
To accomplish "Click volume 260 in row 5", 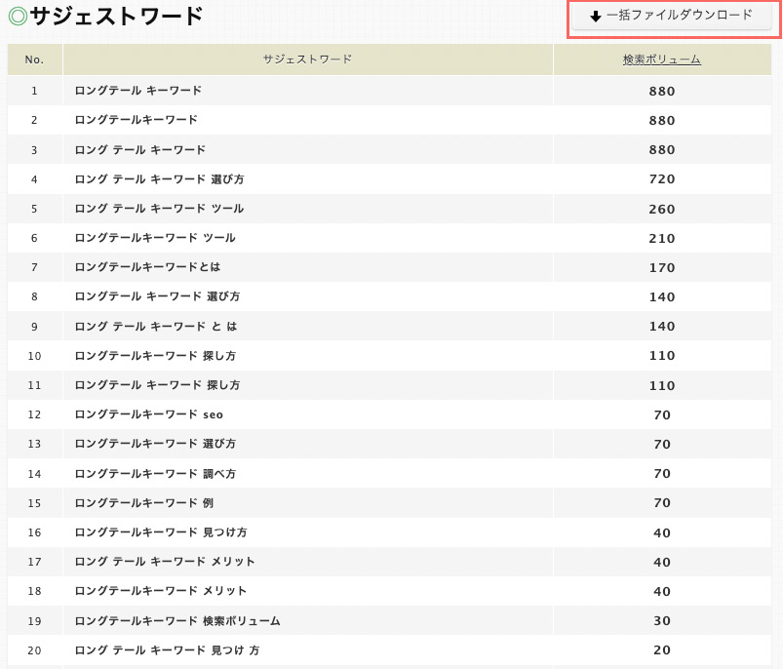I will (x=662, y=209).
